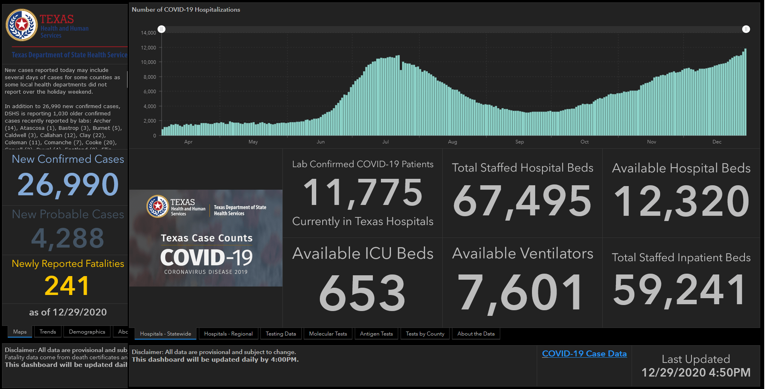Click the 'updated daily by 4:00PM' disclaimer text
This screenshot has height=389, width=765.
click(x=215, y=360)
